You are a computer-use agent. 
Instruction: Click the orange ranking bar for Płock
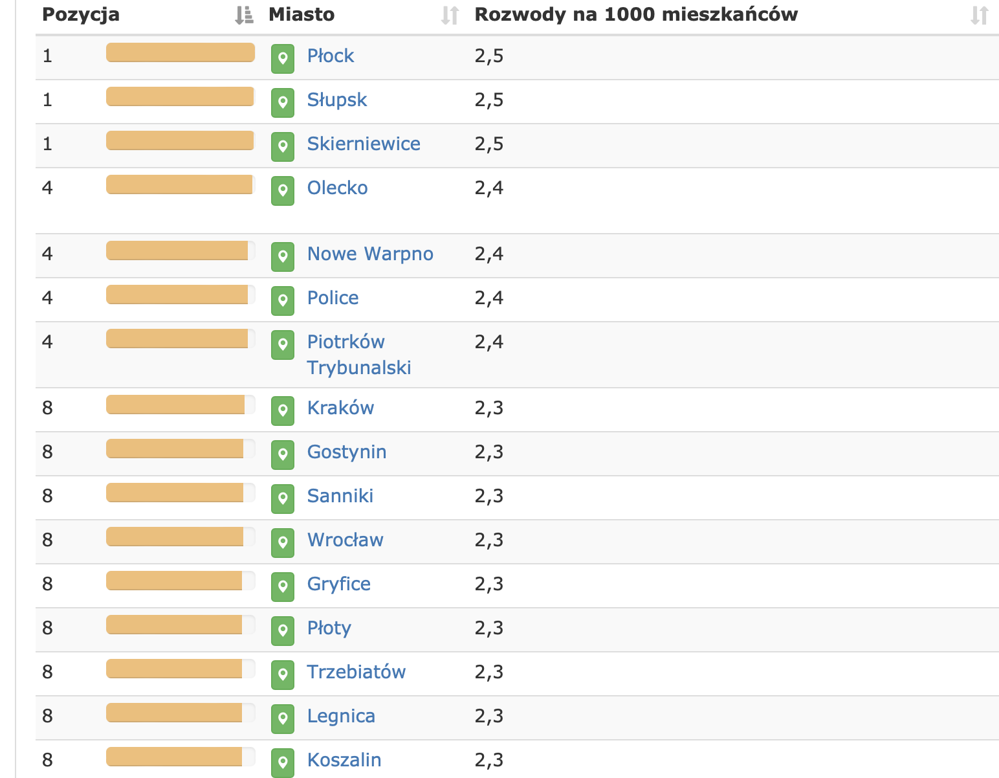point(181,52)
